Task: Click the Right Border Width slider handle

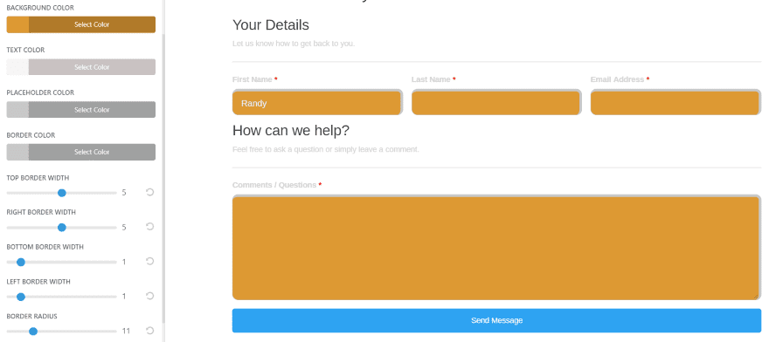Action: (62, 228)
